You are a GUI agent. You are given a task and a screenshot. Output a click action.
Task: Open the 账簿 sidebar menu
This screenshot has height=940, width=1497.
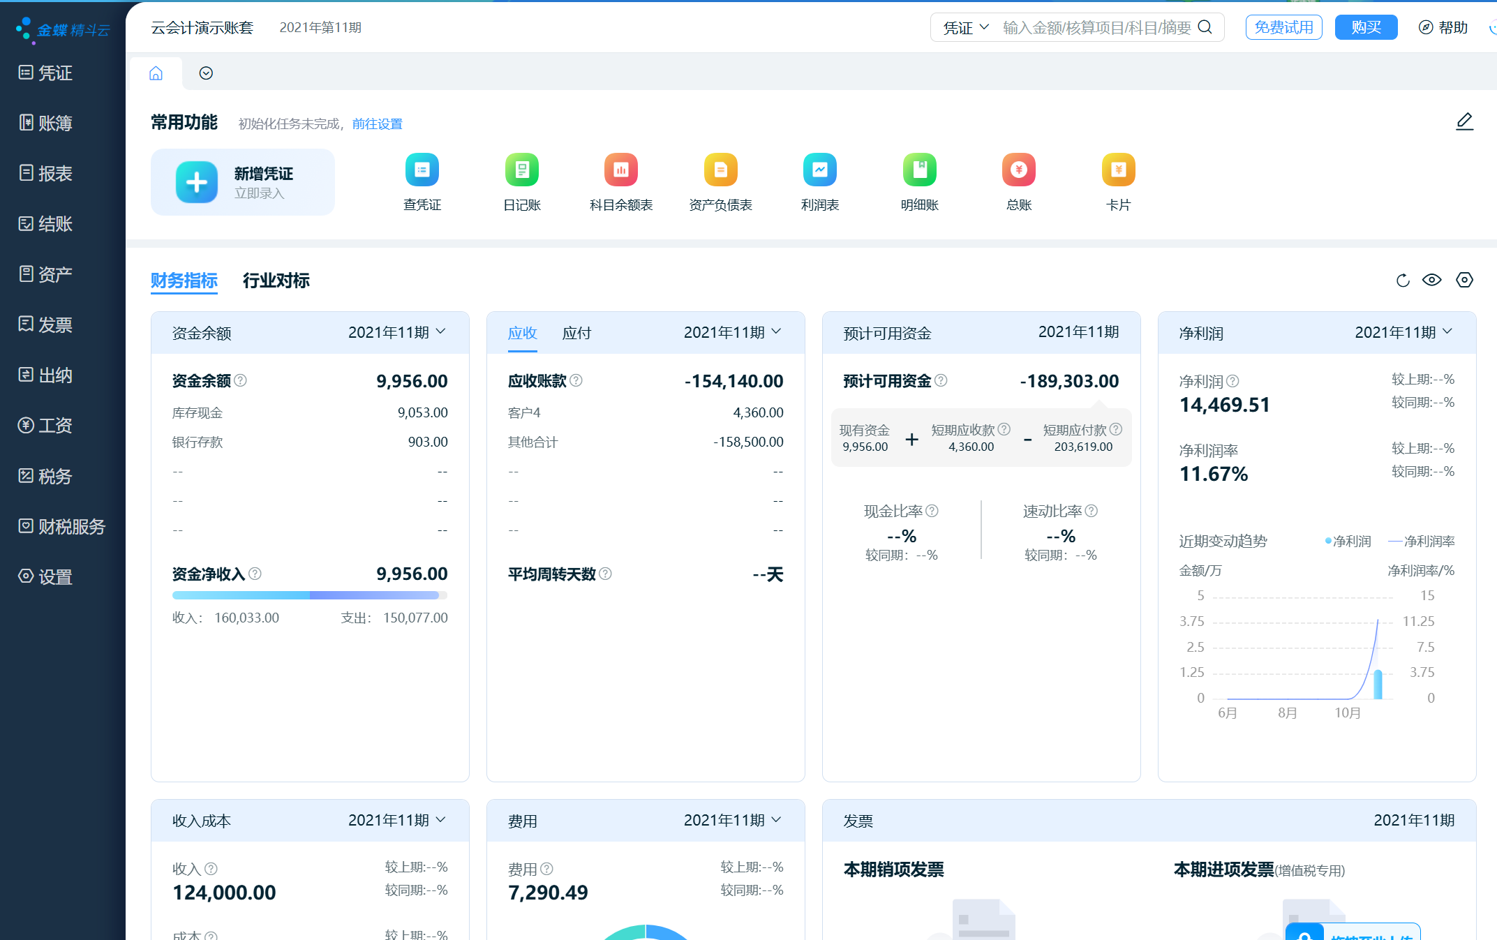pos(45,123)
